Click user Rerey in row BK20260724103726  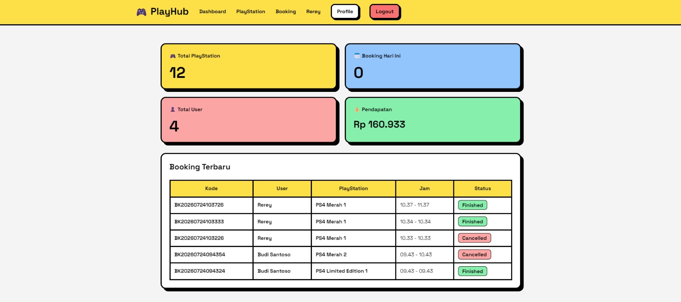coord(264,205)
